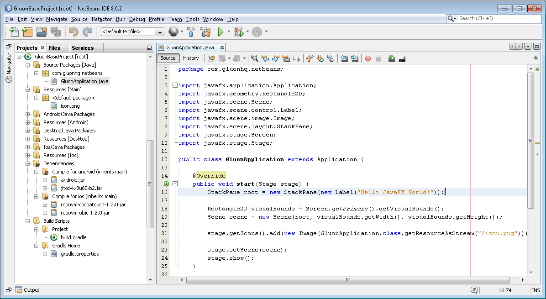The width and height of the screenshot is (546, 299).
Task: Click the Profile Project clock icon
Action: (x=257, y=31)
